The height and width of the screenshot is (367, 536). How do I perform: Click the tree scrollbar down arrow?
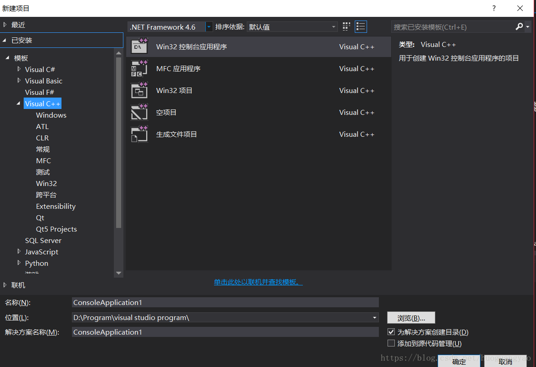[118, 273]
